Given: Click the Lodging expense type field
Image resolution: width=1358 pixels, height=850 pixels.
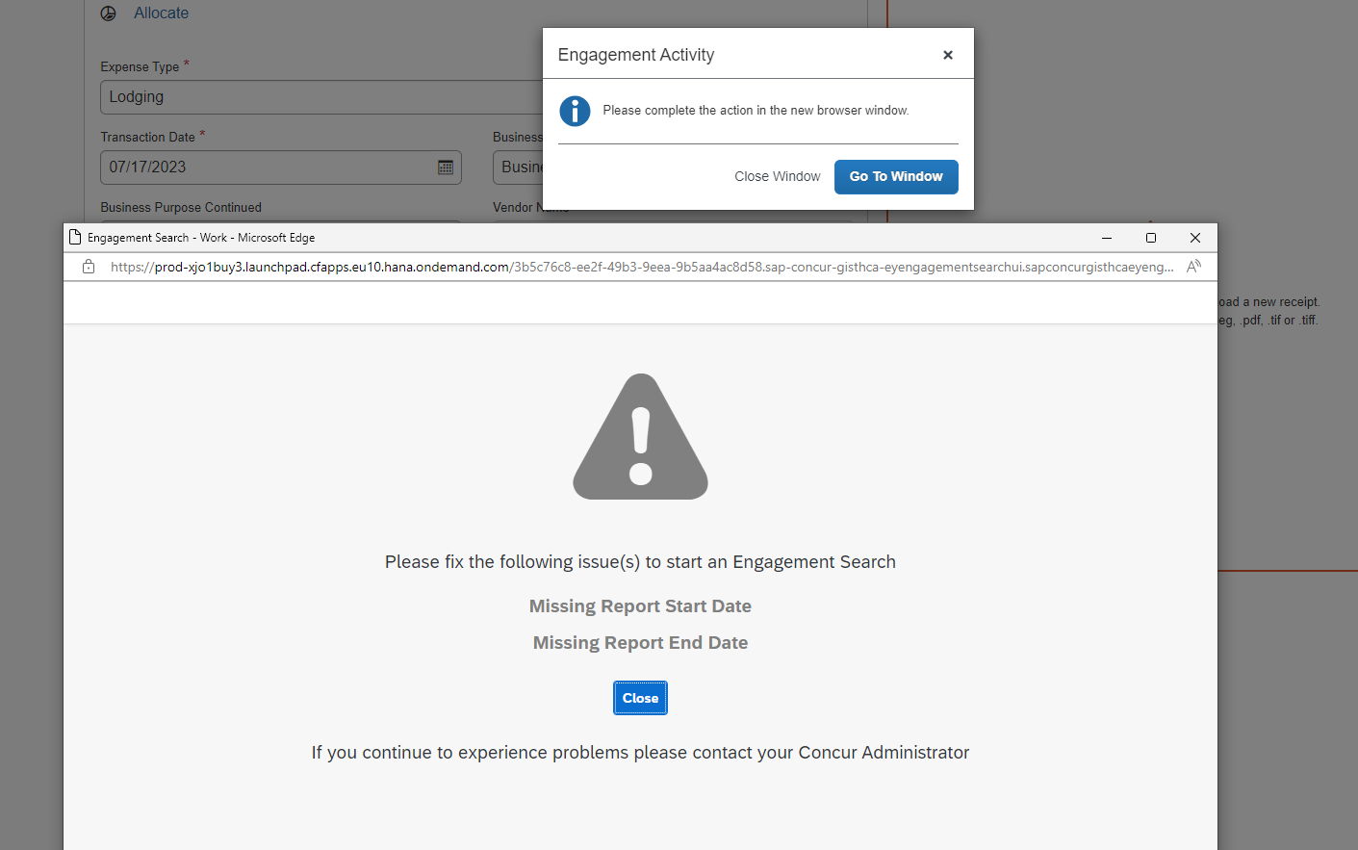Looking at the screenshot, I should click(289, 96).
